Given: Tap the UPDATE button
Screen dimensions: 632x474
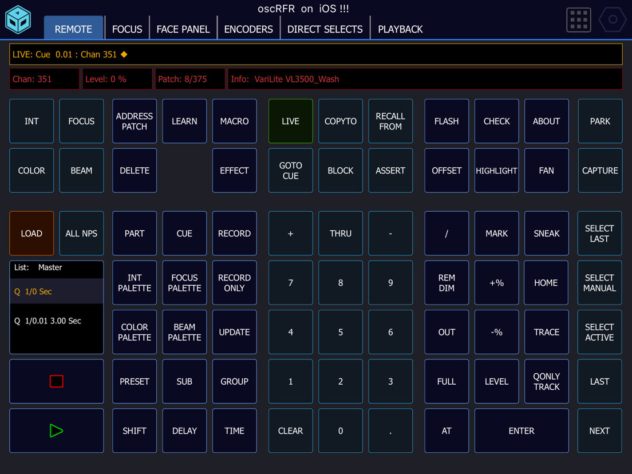Looking at the screenshot, I should (x=235, y=332).
